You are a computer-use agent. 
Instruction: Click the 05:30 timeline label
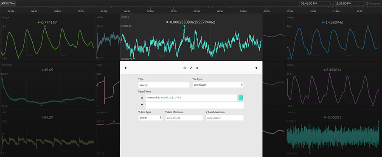pyautogui.click(x=80, y=11)
